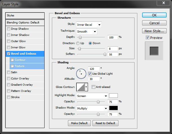Click the Gloss Contour curve thumbnail
The image size is (172, 134).
pyautogui.click(x=81, y=87)
